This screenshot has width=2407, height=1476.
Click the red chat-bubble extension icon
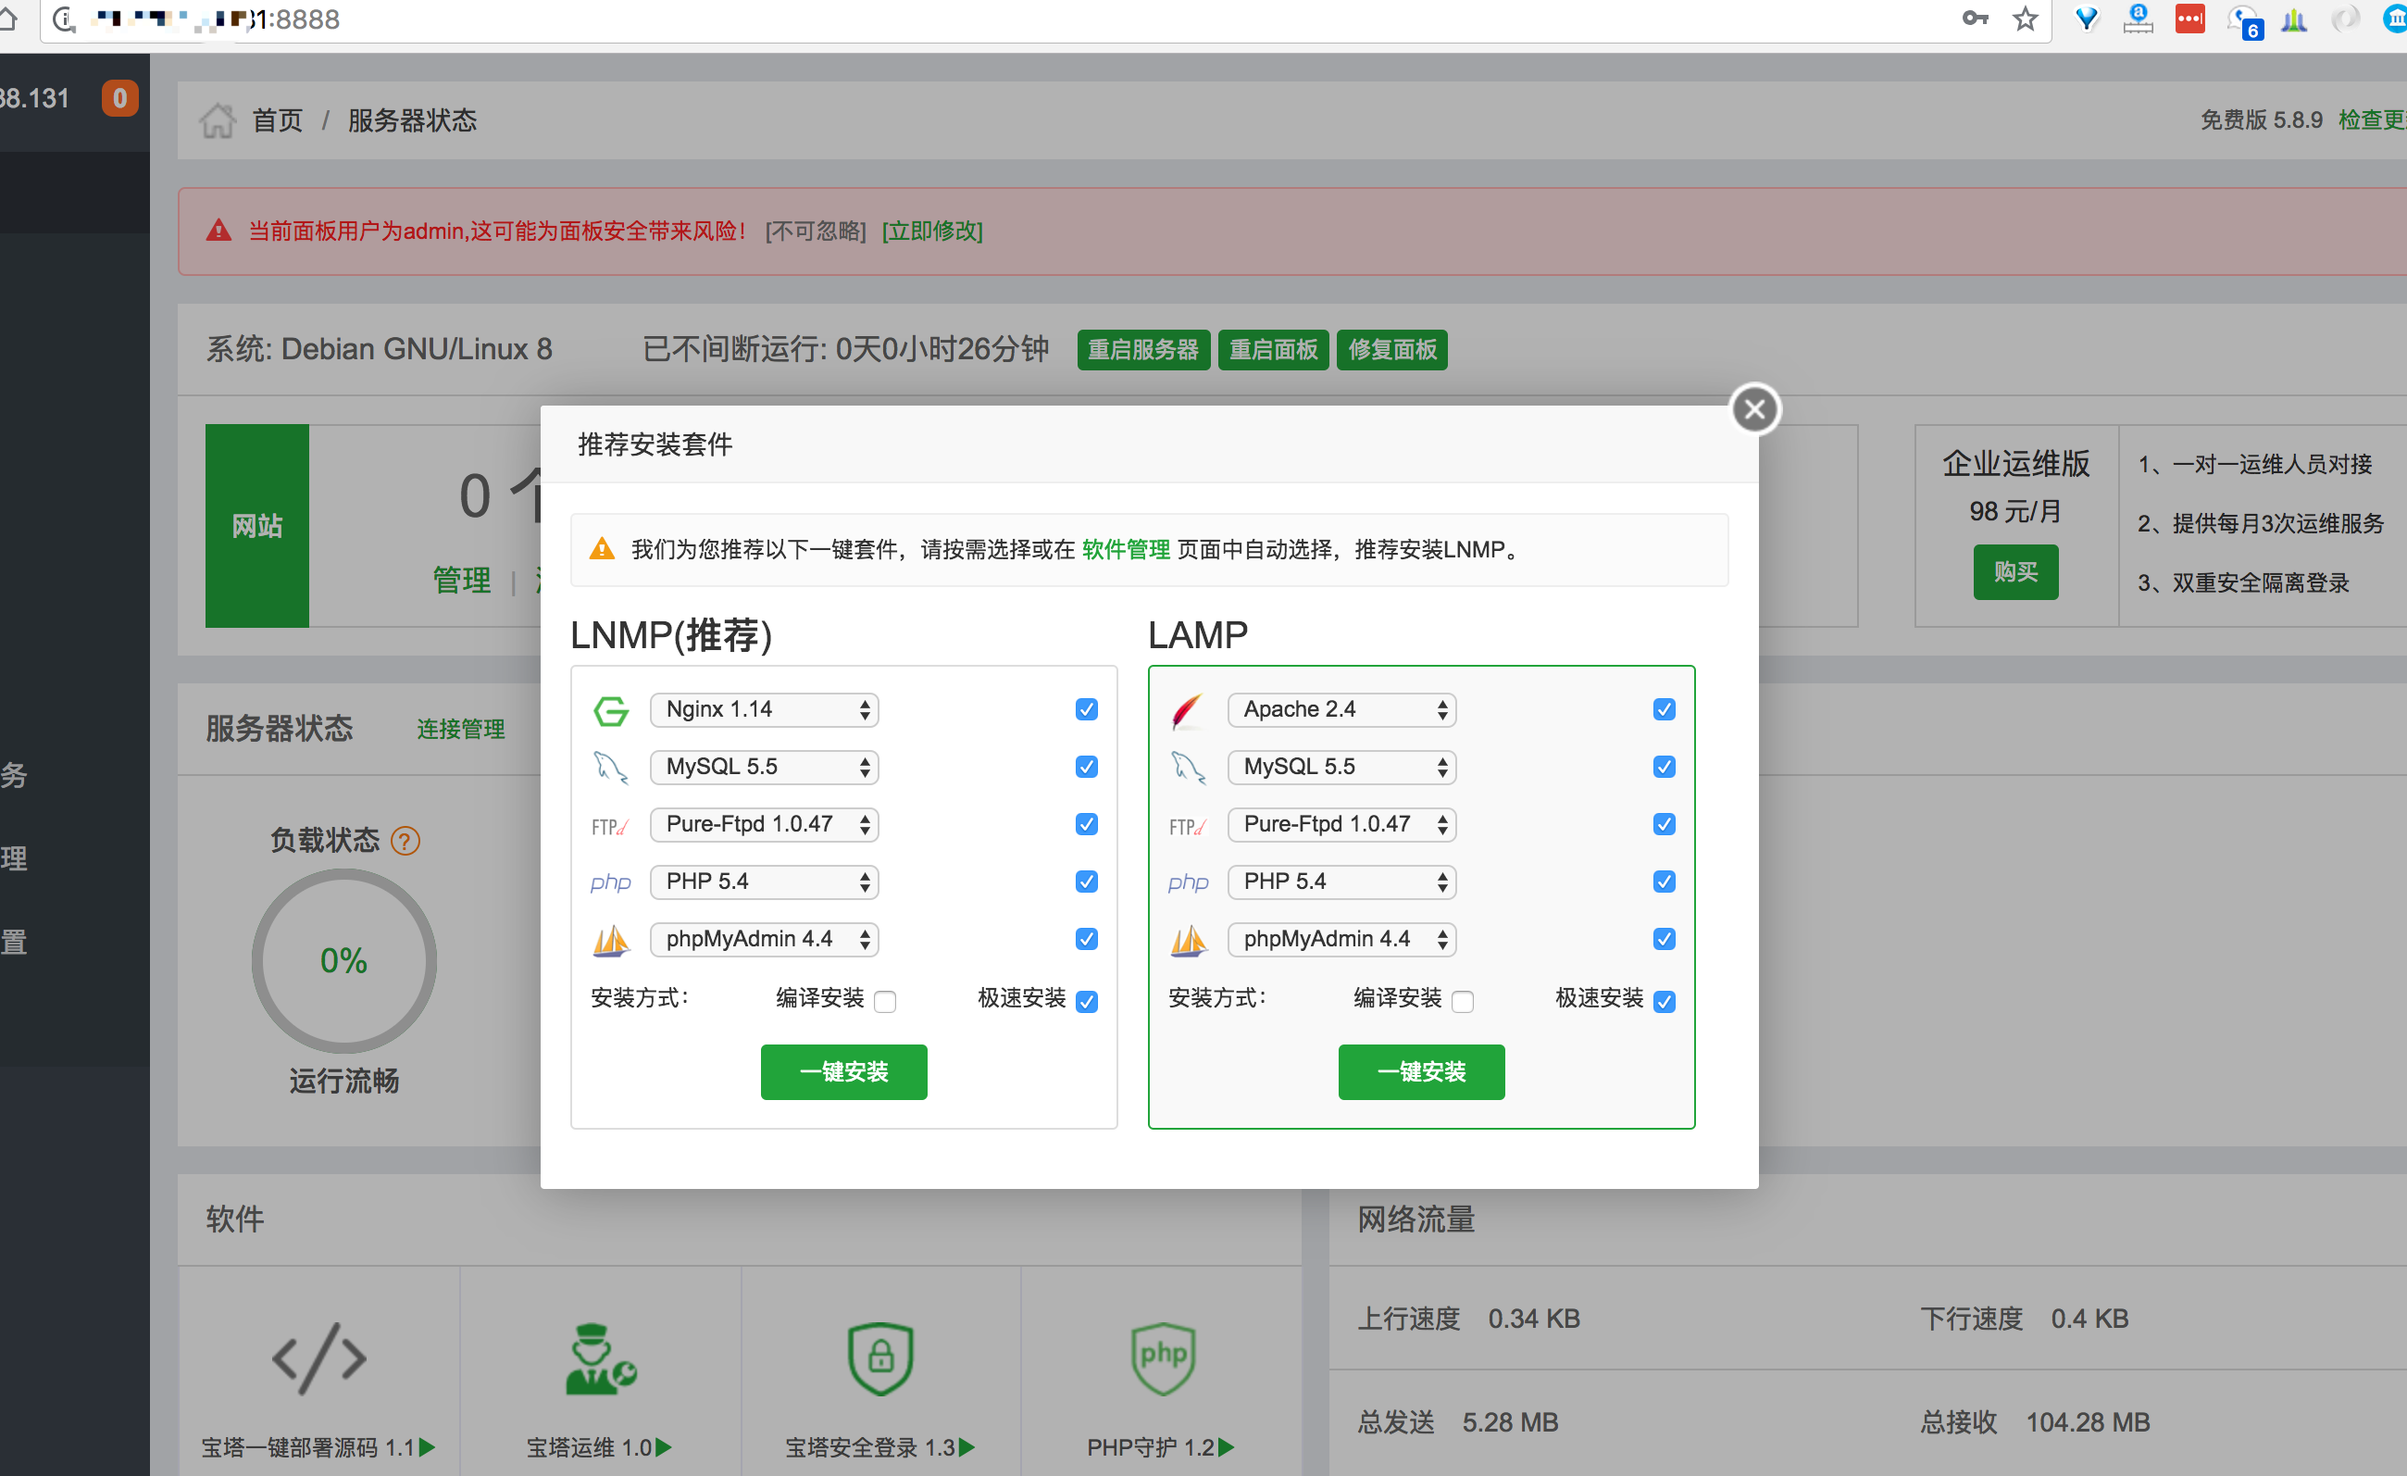coord(2189,19)
